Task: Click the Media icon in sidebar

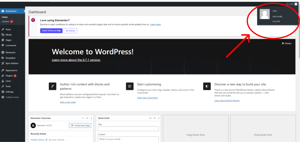Action: [x=3, y=35]
